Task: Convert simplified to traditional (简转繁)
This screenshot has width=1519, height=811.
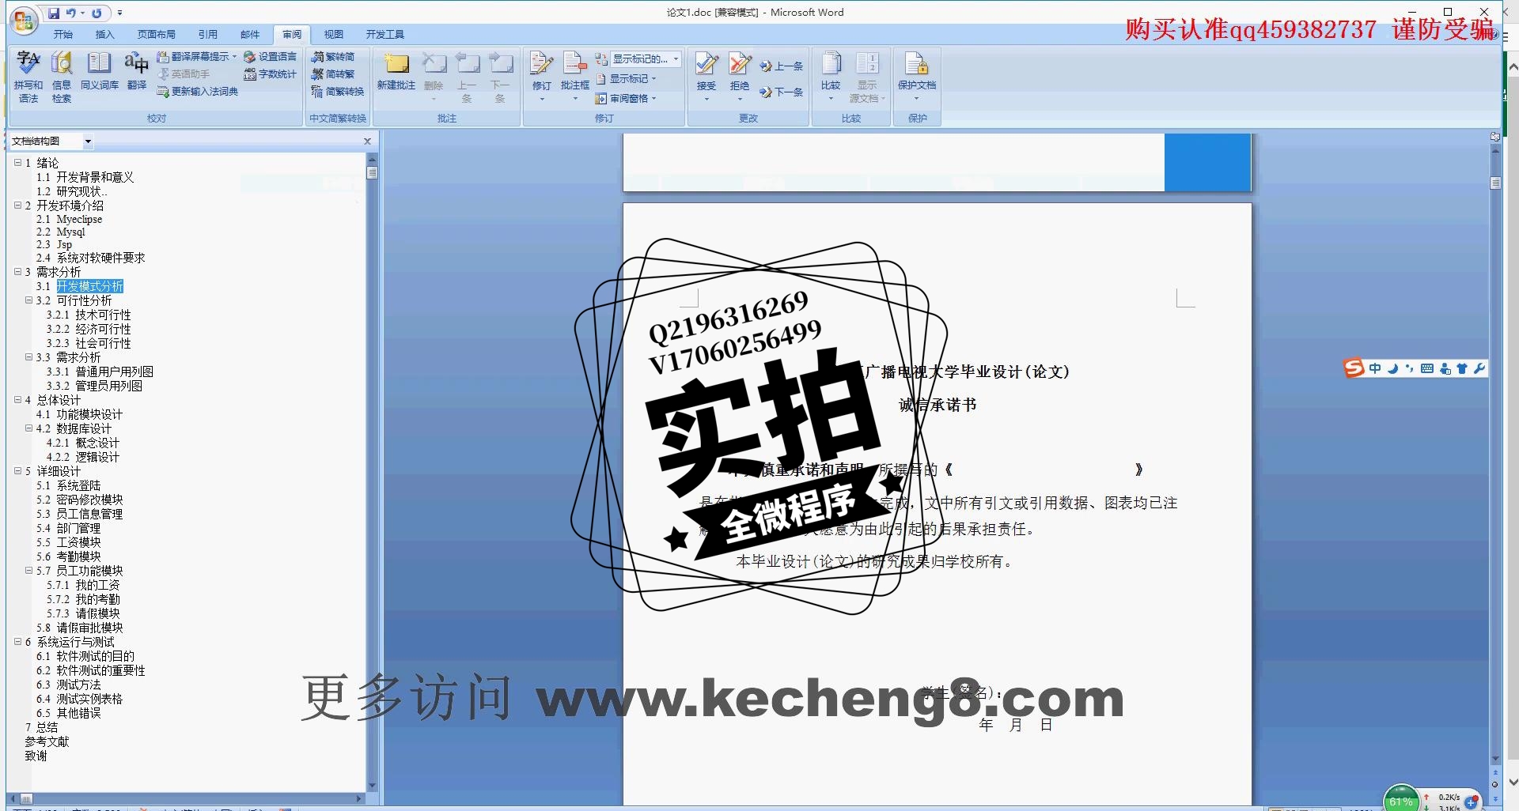Action: coord(333,74)
